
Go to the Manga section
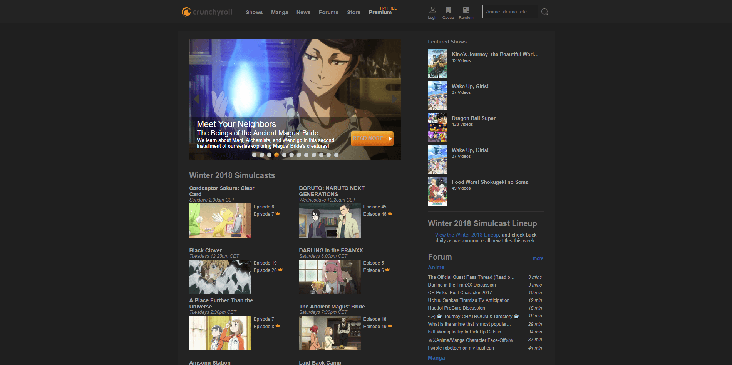tap(279, 12)
